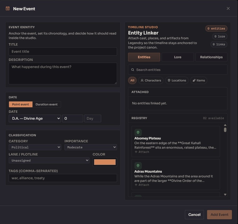Viewport: 238px width, 224px height.
Task: Click the Abomey Plateau description text
Action: (x=175, y=145)
